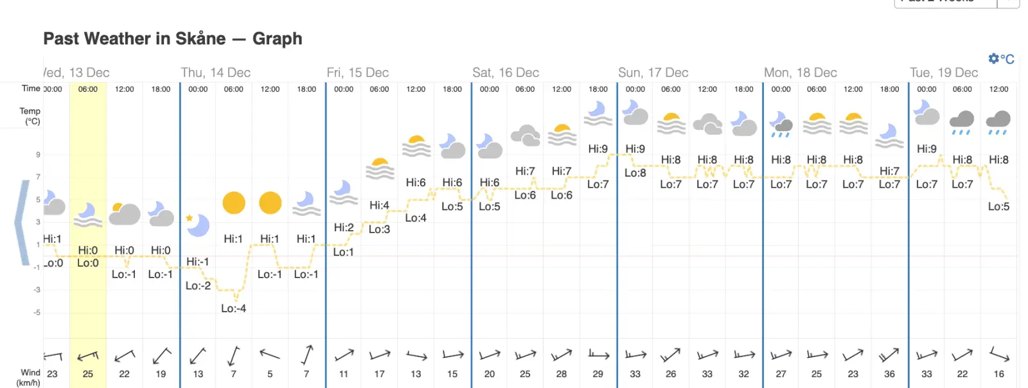Click the clear-night moon and star icon on Thursday
Screen dimensions: 1028x388
tap(197, 225)
